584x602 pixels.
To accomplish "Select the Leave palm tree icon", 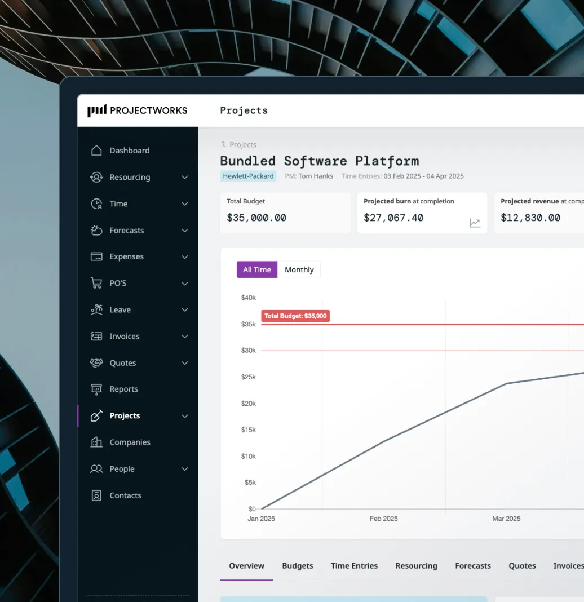I will tap(98, 309).
